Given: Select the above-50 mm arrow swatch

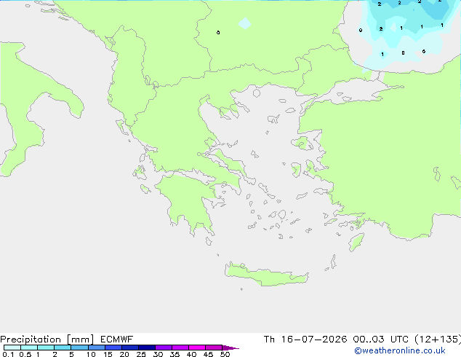Looking at the screenshot, I should [230, 348].
